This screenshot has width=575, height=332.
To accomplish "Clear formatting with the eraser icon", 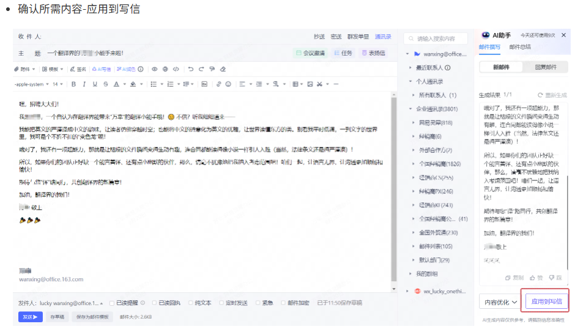I will [x=223, y=69].
